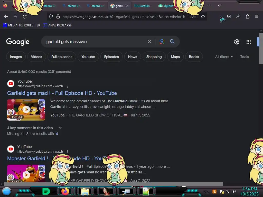
Task: Filter results by Shopping
Action: point(154,57)
